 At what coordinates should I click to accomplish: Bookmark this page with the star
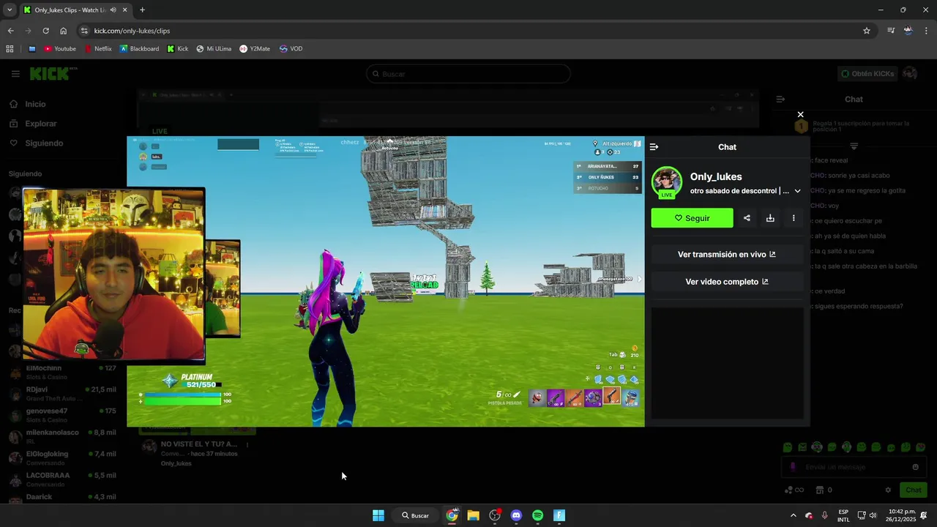click(x=867, y=31)
